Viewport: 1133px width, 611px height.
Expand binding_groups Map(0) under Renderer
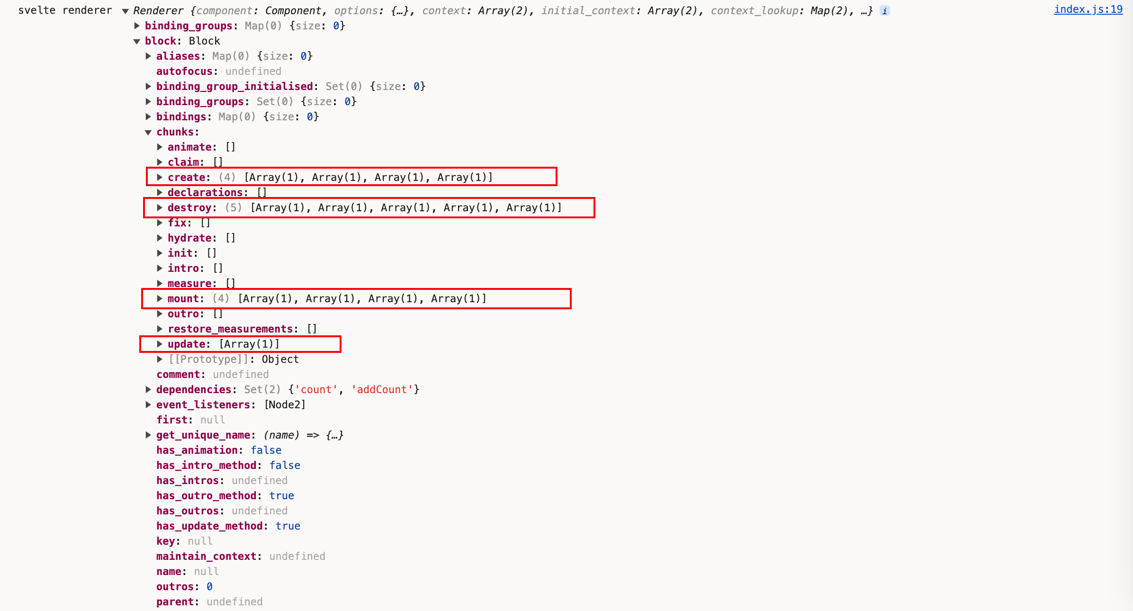coord(137,26)
